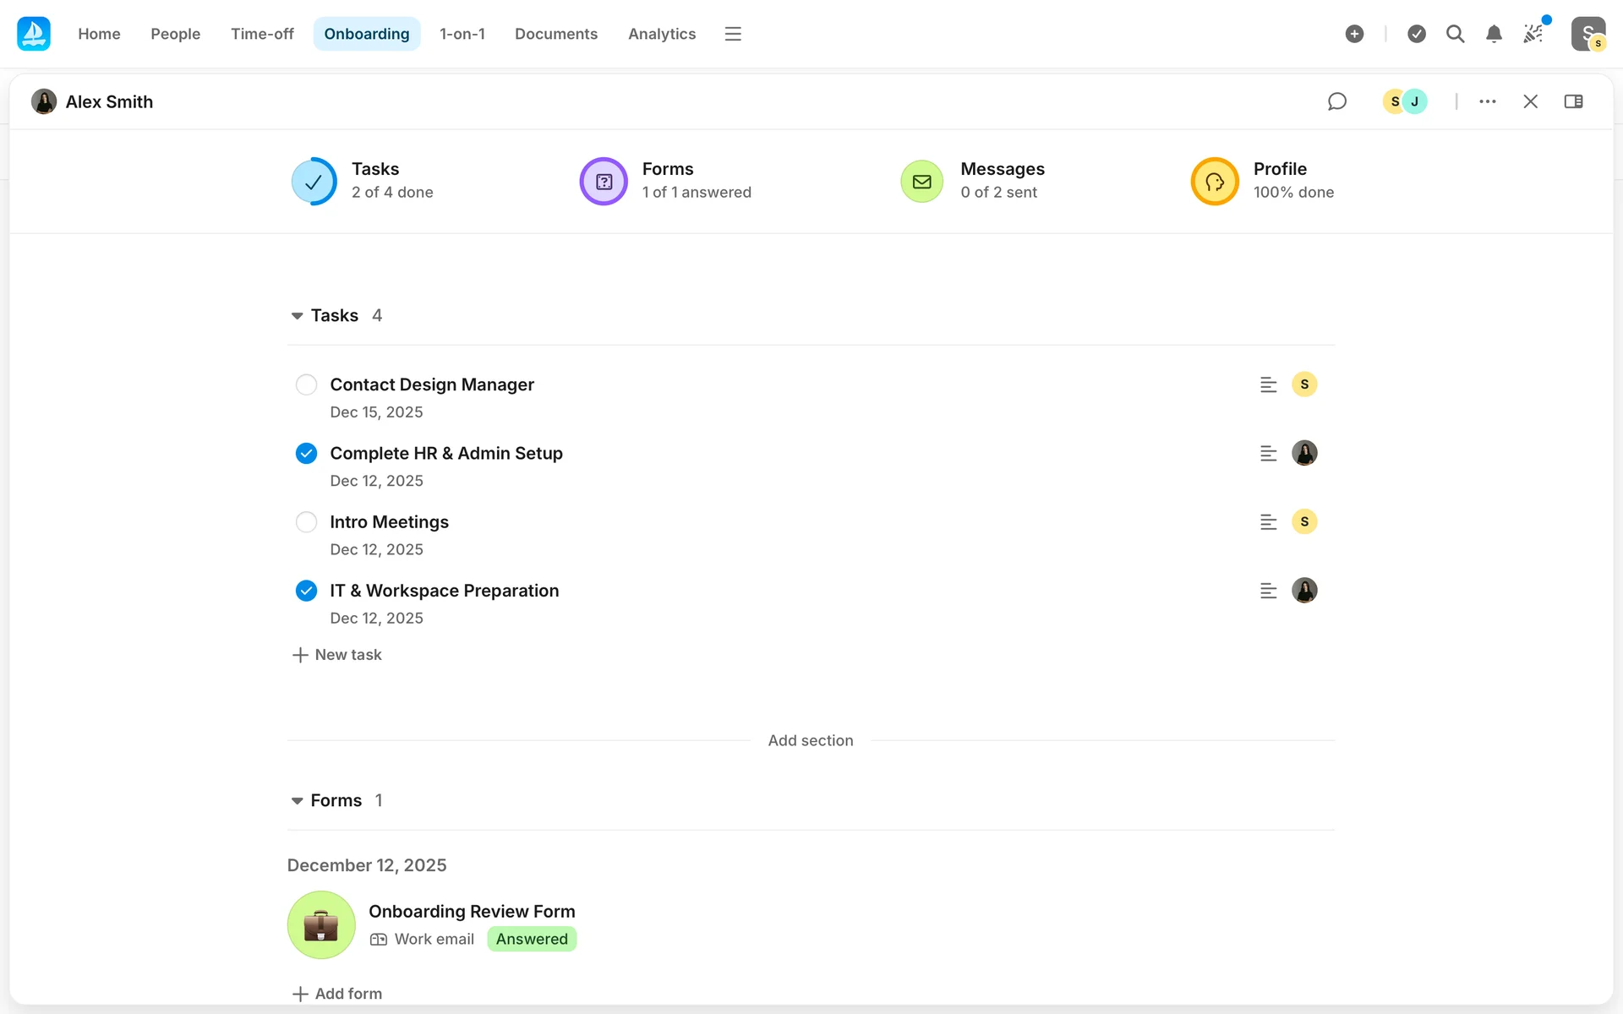Uncheck Complete HR & Admin Setup task

point(306,454)
